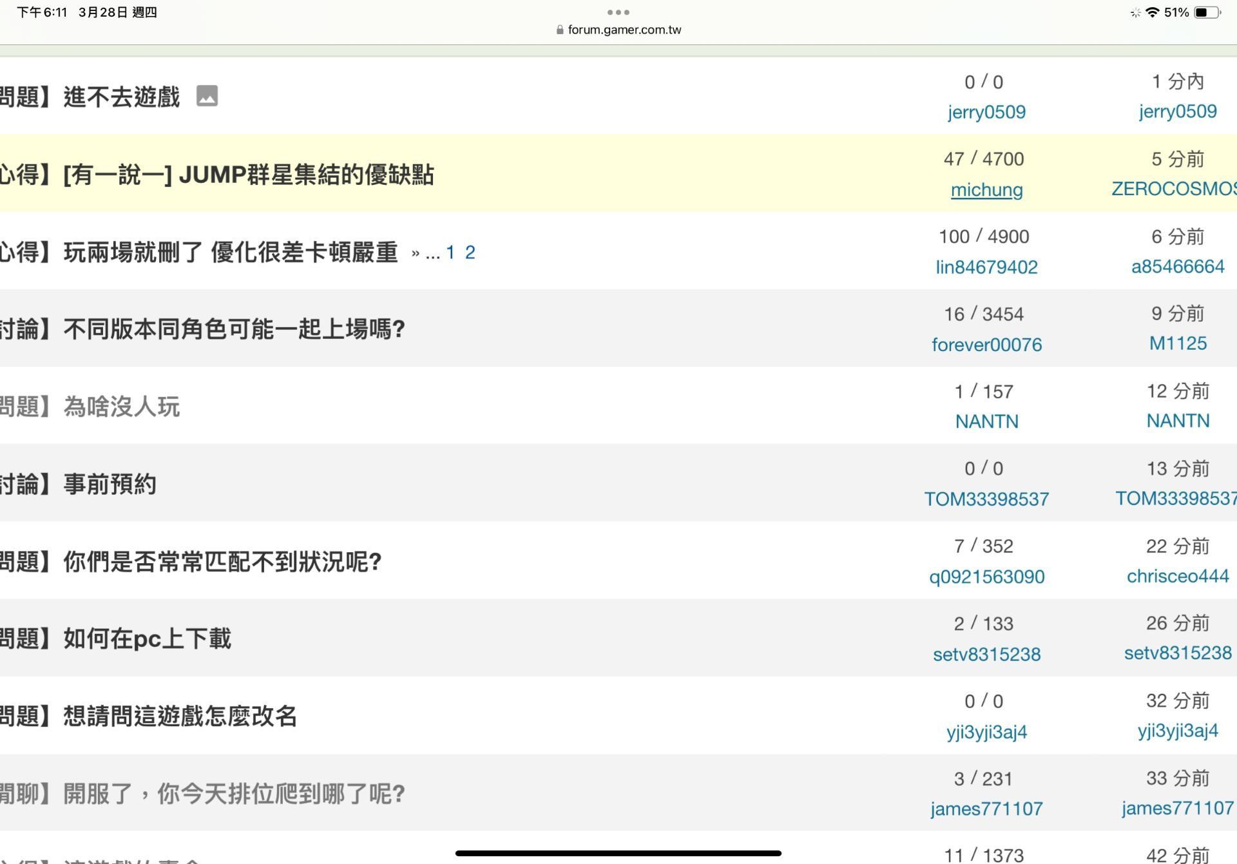Open author forever00076 profile
This screenshot has width=1237, height=864.
click(x=986, y=345)
